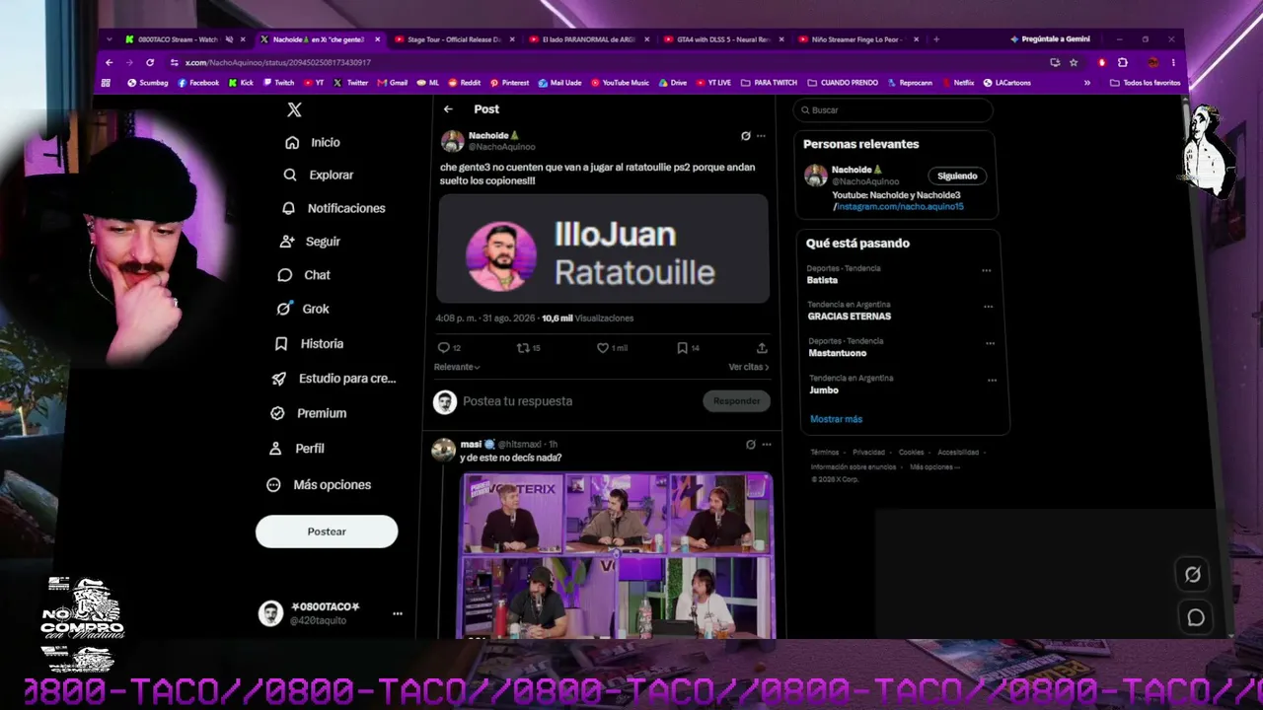Open the 0800TACO account switcher avatar
This screenshot has width=1263, height=710.
(x=270, y=613)
